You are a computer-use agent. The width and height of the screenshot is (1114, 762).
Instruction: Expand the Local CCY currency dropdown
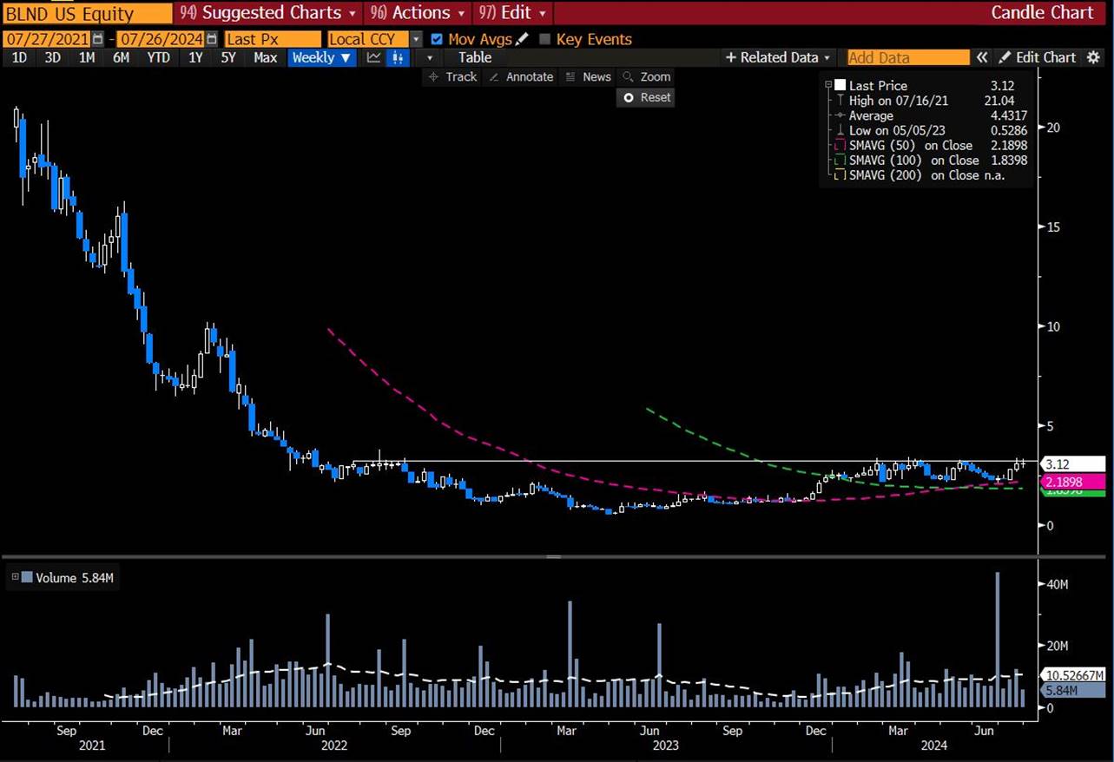[416, 39]
